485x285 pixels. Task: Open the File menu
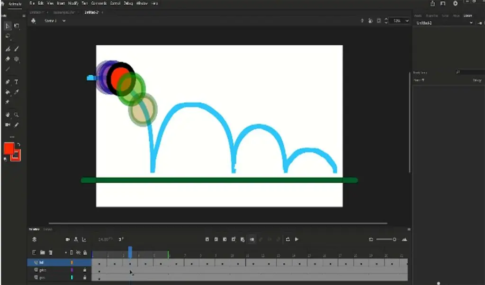[32, 3]
